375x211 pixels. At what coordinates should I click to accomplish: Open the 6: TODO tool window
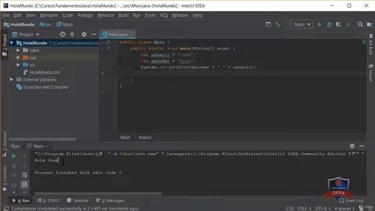point(48,200)
